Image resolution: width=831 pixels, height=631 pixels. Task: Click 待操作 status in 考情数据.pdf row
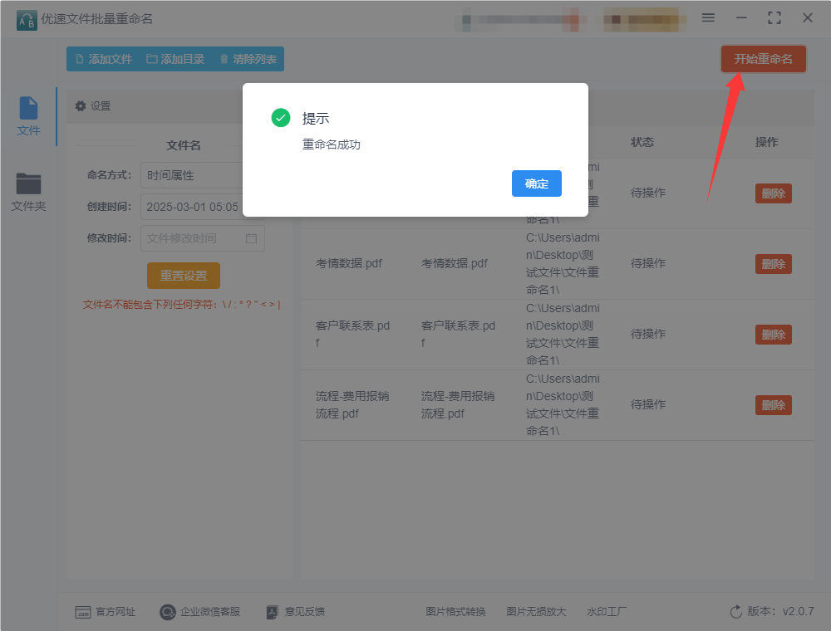[x=647, y=263]
